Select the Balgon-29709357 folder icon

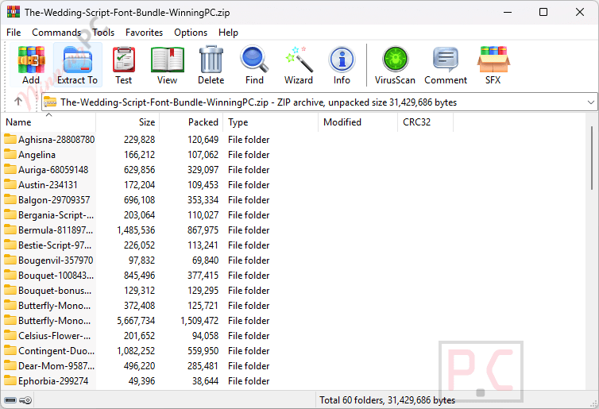point(10,199)
